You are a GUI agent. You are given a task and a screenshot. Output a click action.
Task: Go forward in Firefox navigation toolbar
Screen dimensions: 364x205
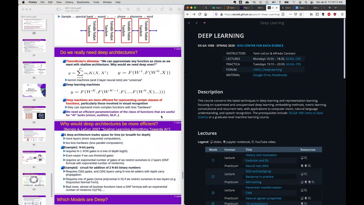[194, 14]
